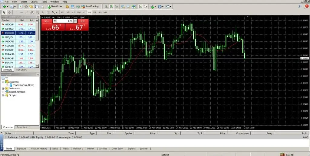Create a new chart with the toolbar icon
Viewport: 310px width, 156px height.
click(x=4, y=7)
